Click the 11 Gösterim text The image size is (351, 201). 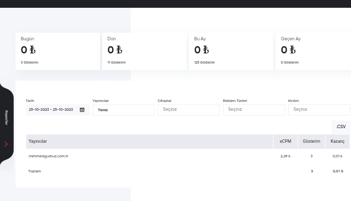click(117, 63)
